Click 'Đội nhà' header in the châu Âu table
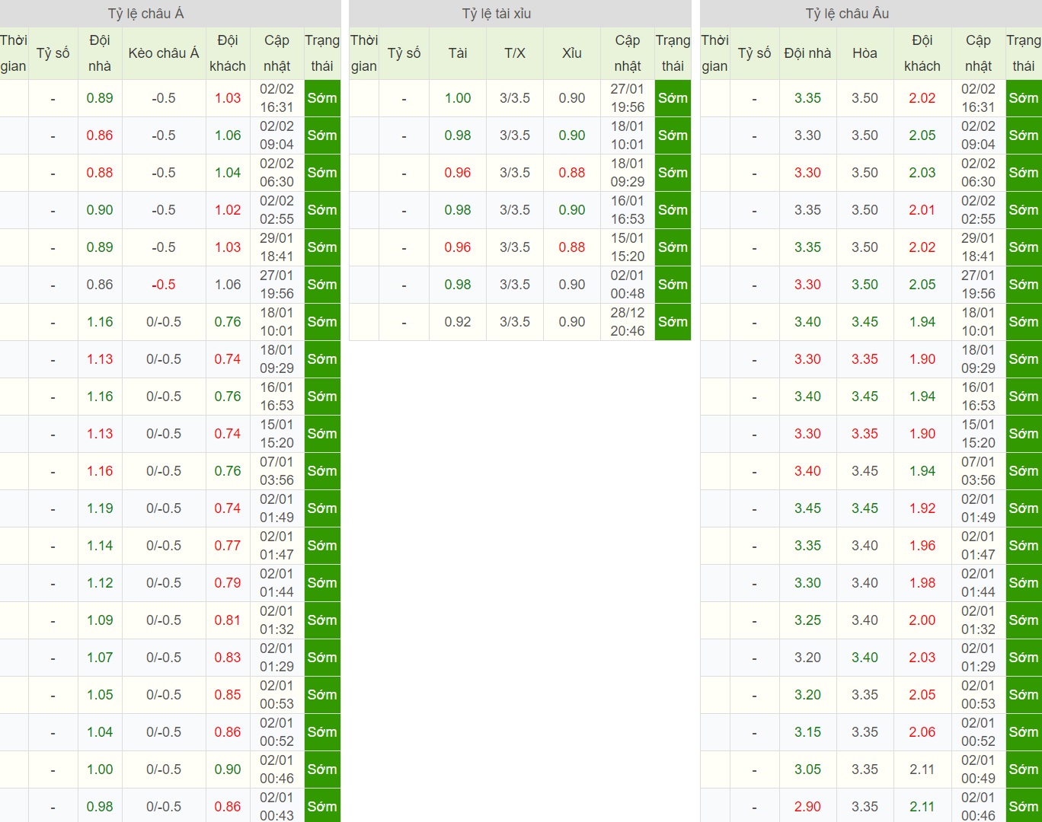 coord(807,53)
